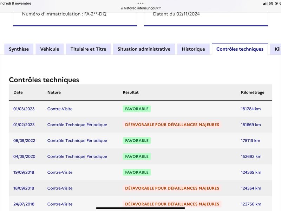This screenshot has height=211, width=281.
Task: Tap the three dots above the address bar
Action: point(140,3)
